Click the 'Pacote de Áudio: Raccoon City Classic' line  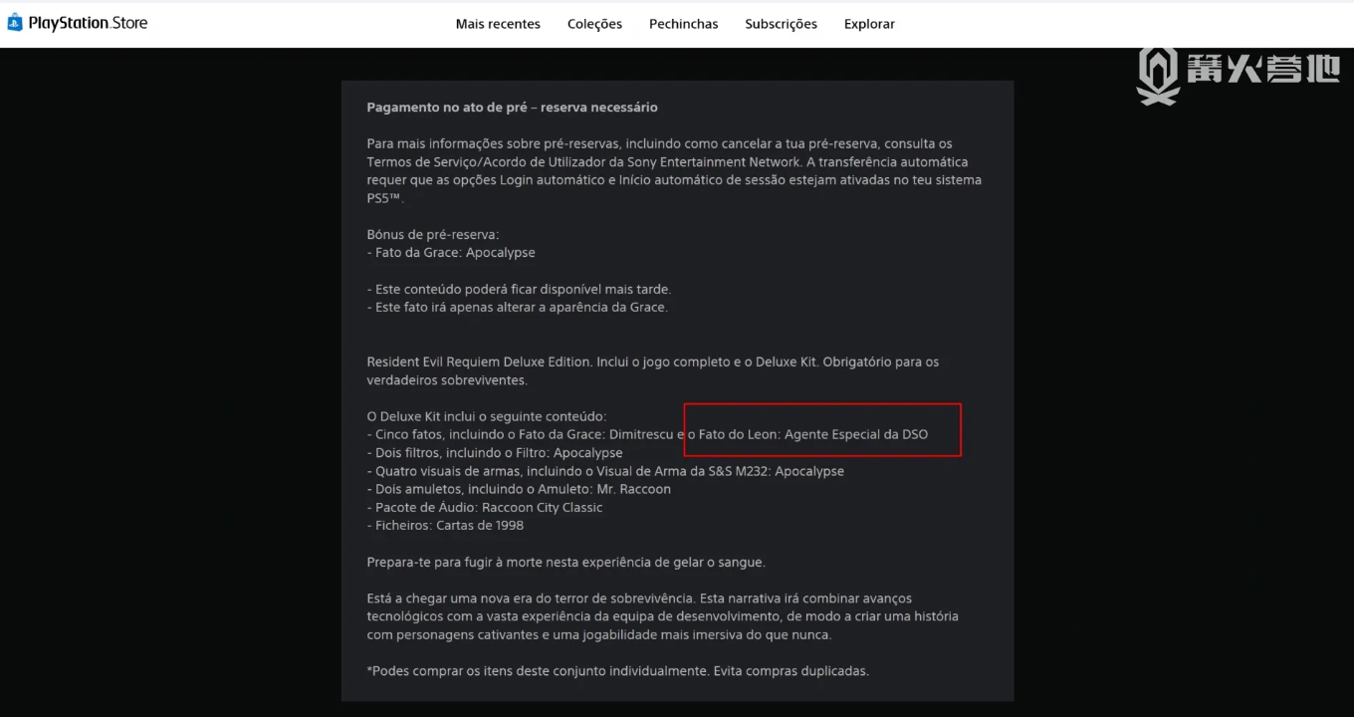tap(485, 507)
